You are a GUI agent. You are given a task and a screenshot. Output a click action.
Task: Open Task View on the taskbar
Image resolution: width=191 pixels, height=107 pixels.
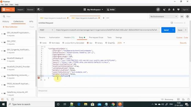pyautogui.click(x=65, y=104)
